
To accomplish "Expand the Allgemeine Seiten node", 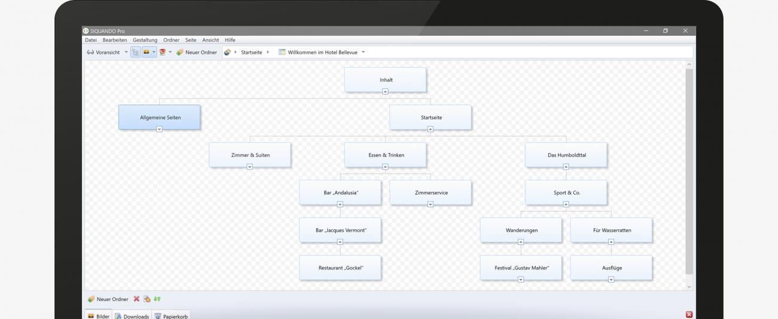I will [x=159, y=129].
